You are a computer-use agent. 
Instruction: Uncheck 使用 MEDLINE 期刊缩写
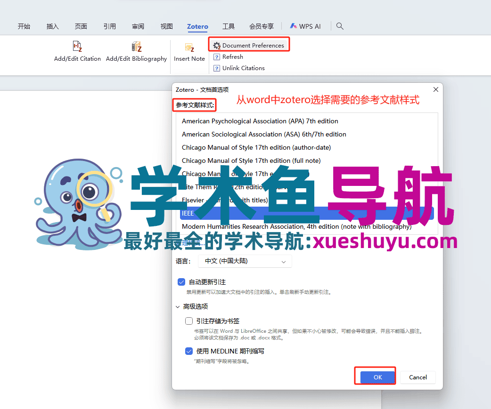[x=189, y=351]
